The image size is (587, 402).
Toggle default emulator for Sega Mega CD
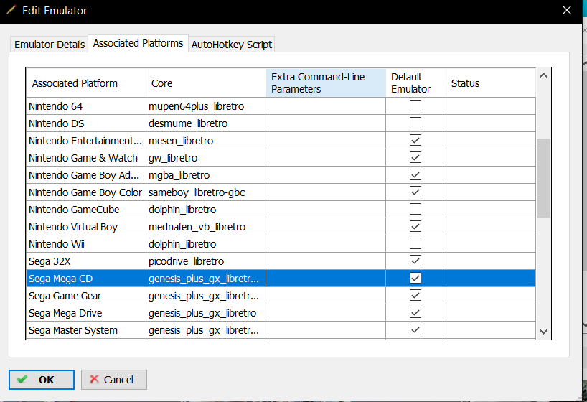415,278
